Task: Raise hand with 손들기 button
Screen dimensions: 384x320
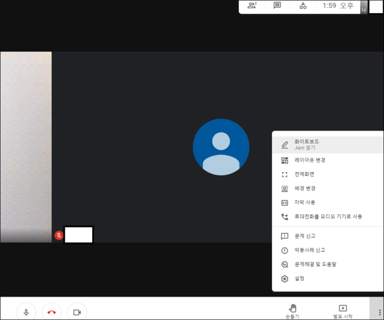Action: point(293,311)
